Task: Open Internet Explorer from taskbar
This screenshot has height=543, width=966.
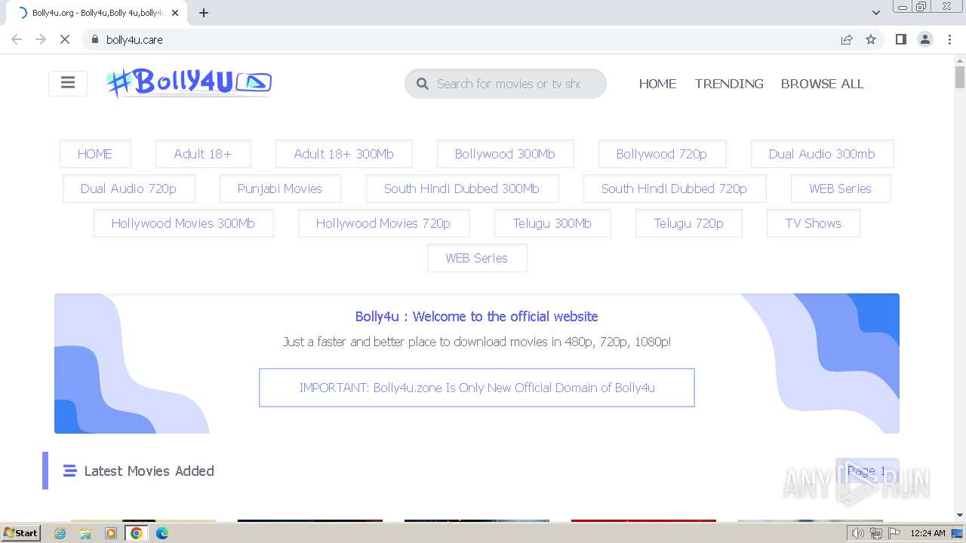Action: (60, 533)
